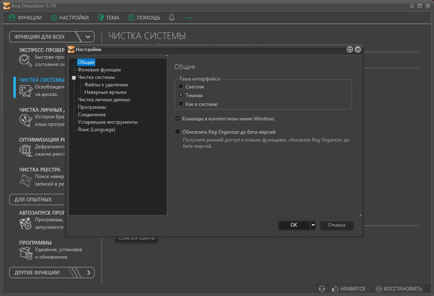Maximize the Настройки dialog window
Viewport: 434px width, 296px height.
[x=350, y=49]
